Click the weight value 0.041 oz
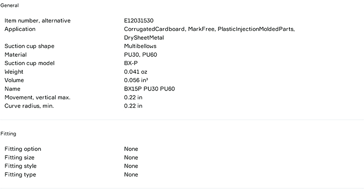The width and height of the screenshot is (364, 193). [136, 72]
